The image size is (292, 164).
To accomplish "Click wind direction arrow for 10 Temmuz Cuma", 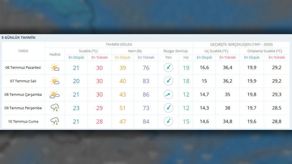I will (x=168, y=121).
